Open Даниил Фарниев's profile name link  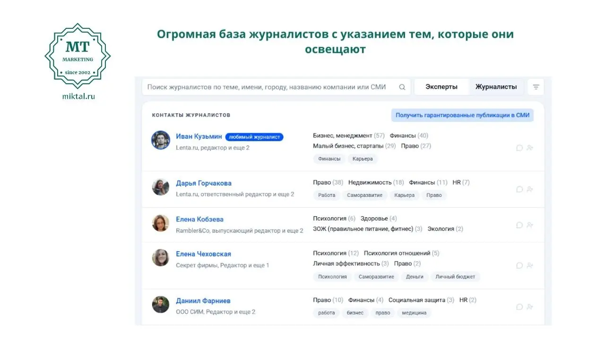click(203, 301)
